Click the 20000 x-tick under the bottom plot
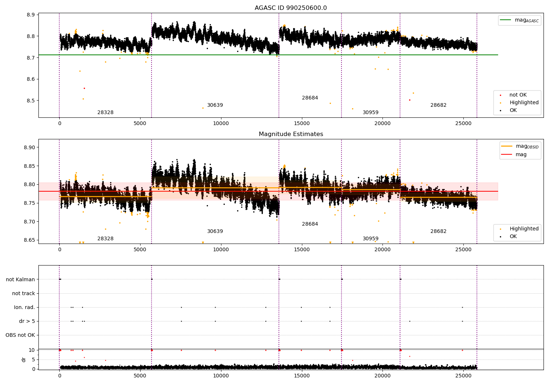549x384 pixels. pyautogui.click(x=382, y=376)
